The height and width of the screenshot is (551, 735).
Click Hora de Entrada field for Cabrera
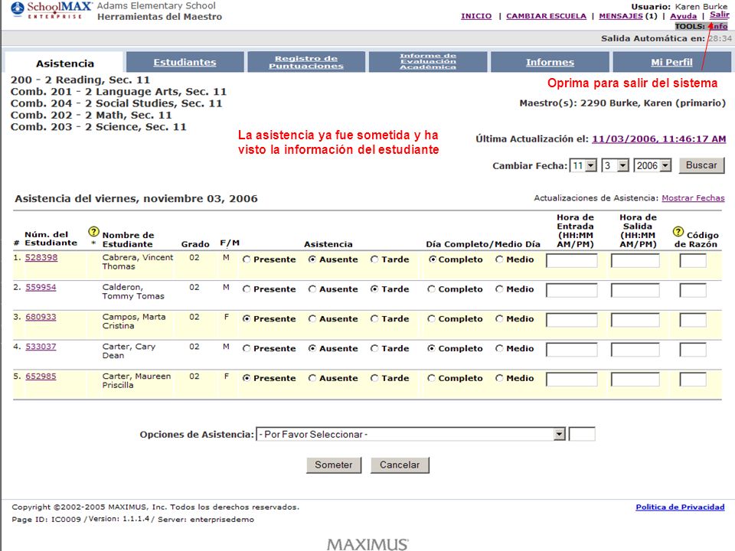(572, 260)
